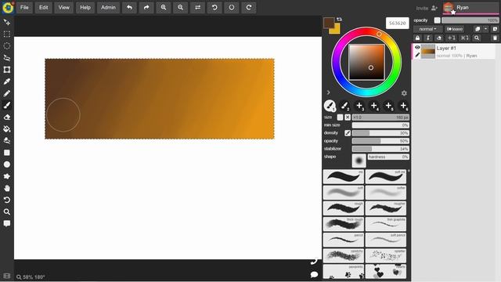Click the leave layer button

point(455,29)
